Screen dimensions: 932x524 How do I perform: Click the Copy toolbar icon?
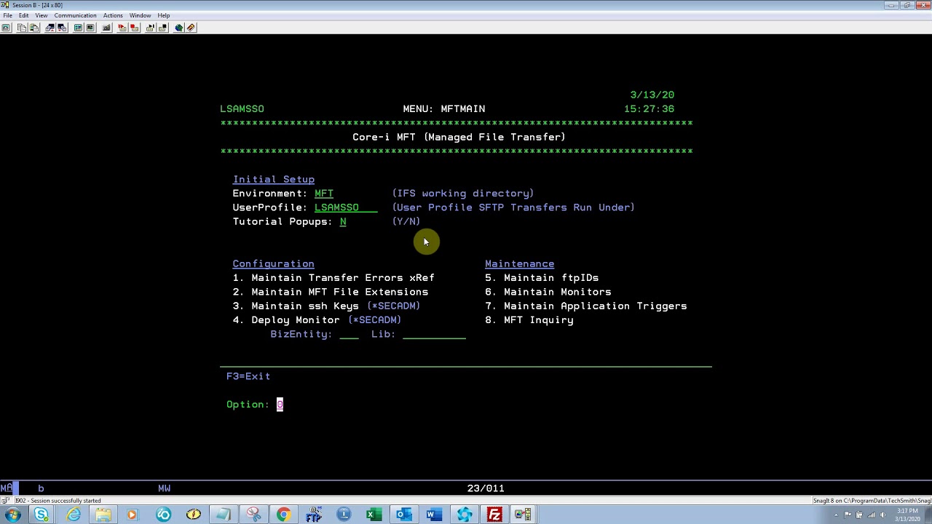[x=22, y=28]
